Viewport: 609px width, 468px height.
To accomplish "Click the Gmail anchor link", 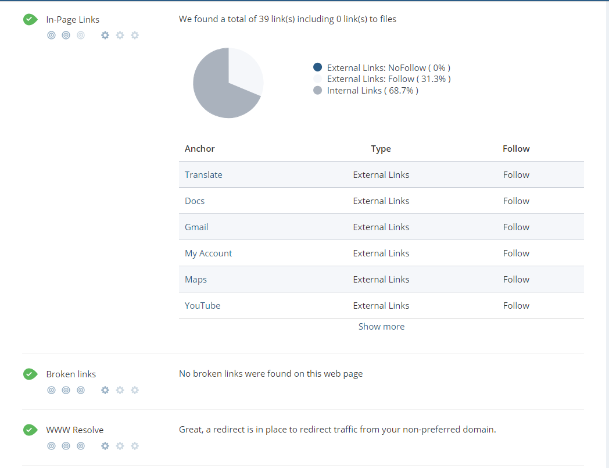I will pyautogui.click(x=196, y=227).
